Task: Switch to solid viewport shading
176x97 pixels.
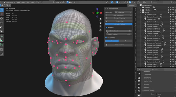Action: [128, 2]
